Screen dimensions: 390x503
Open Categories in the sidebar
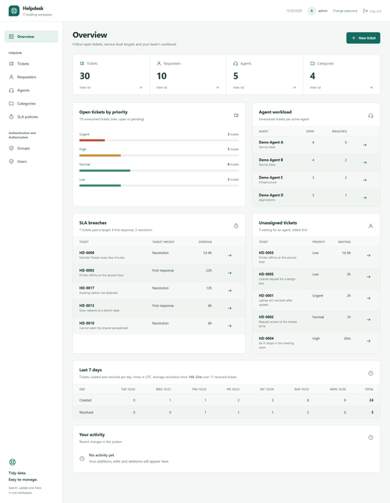pos(31,103)
